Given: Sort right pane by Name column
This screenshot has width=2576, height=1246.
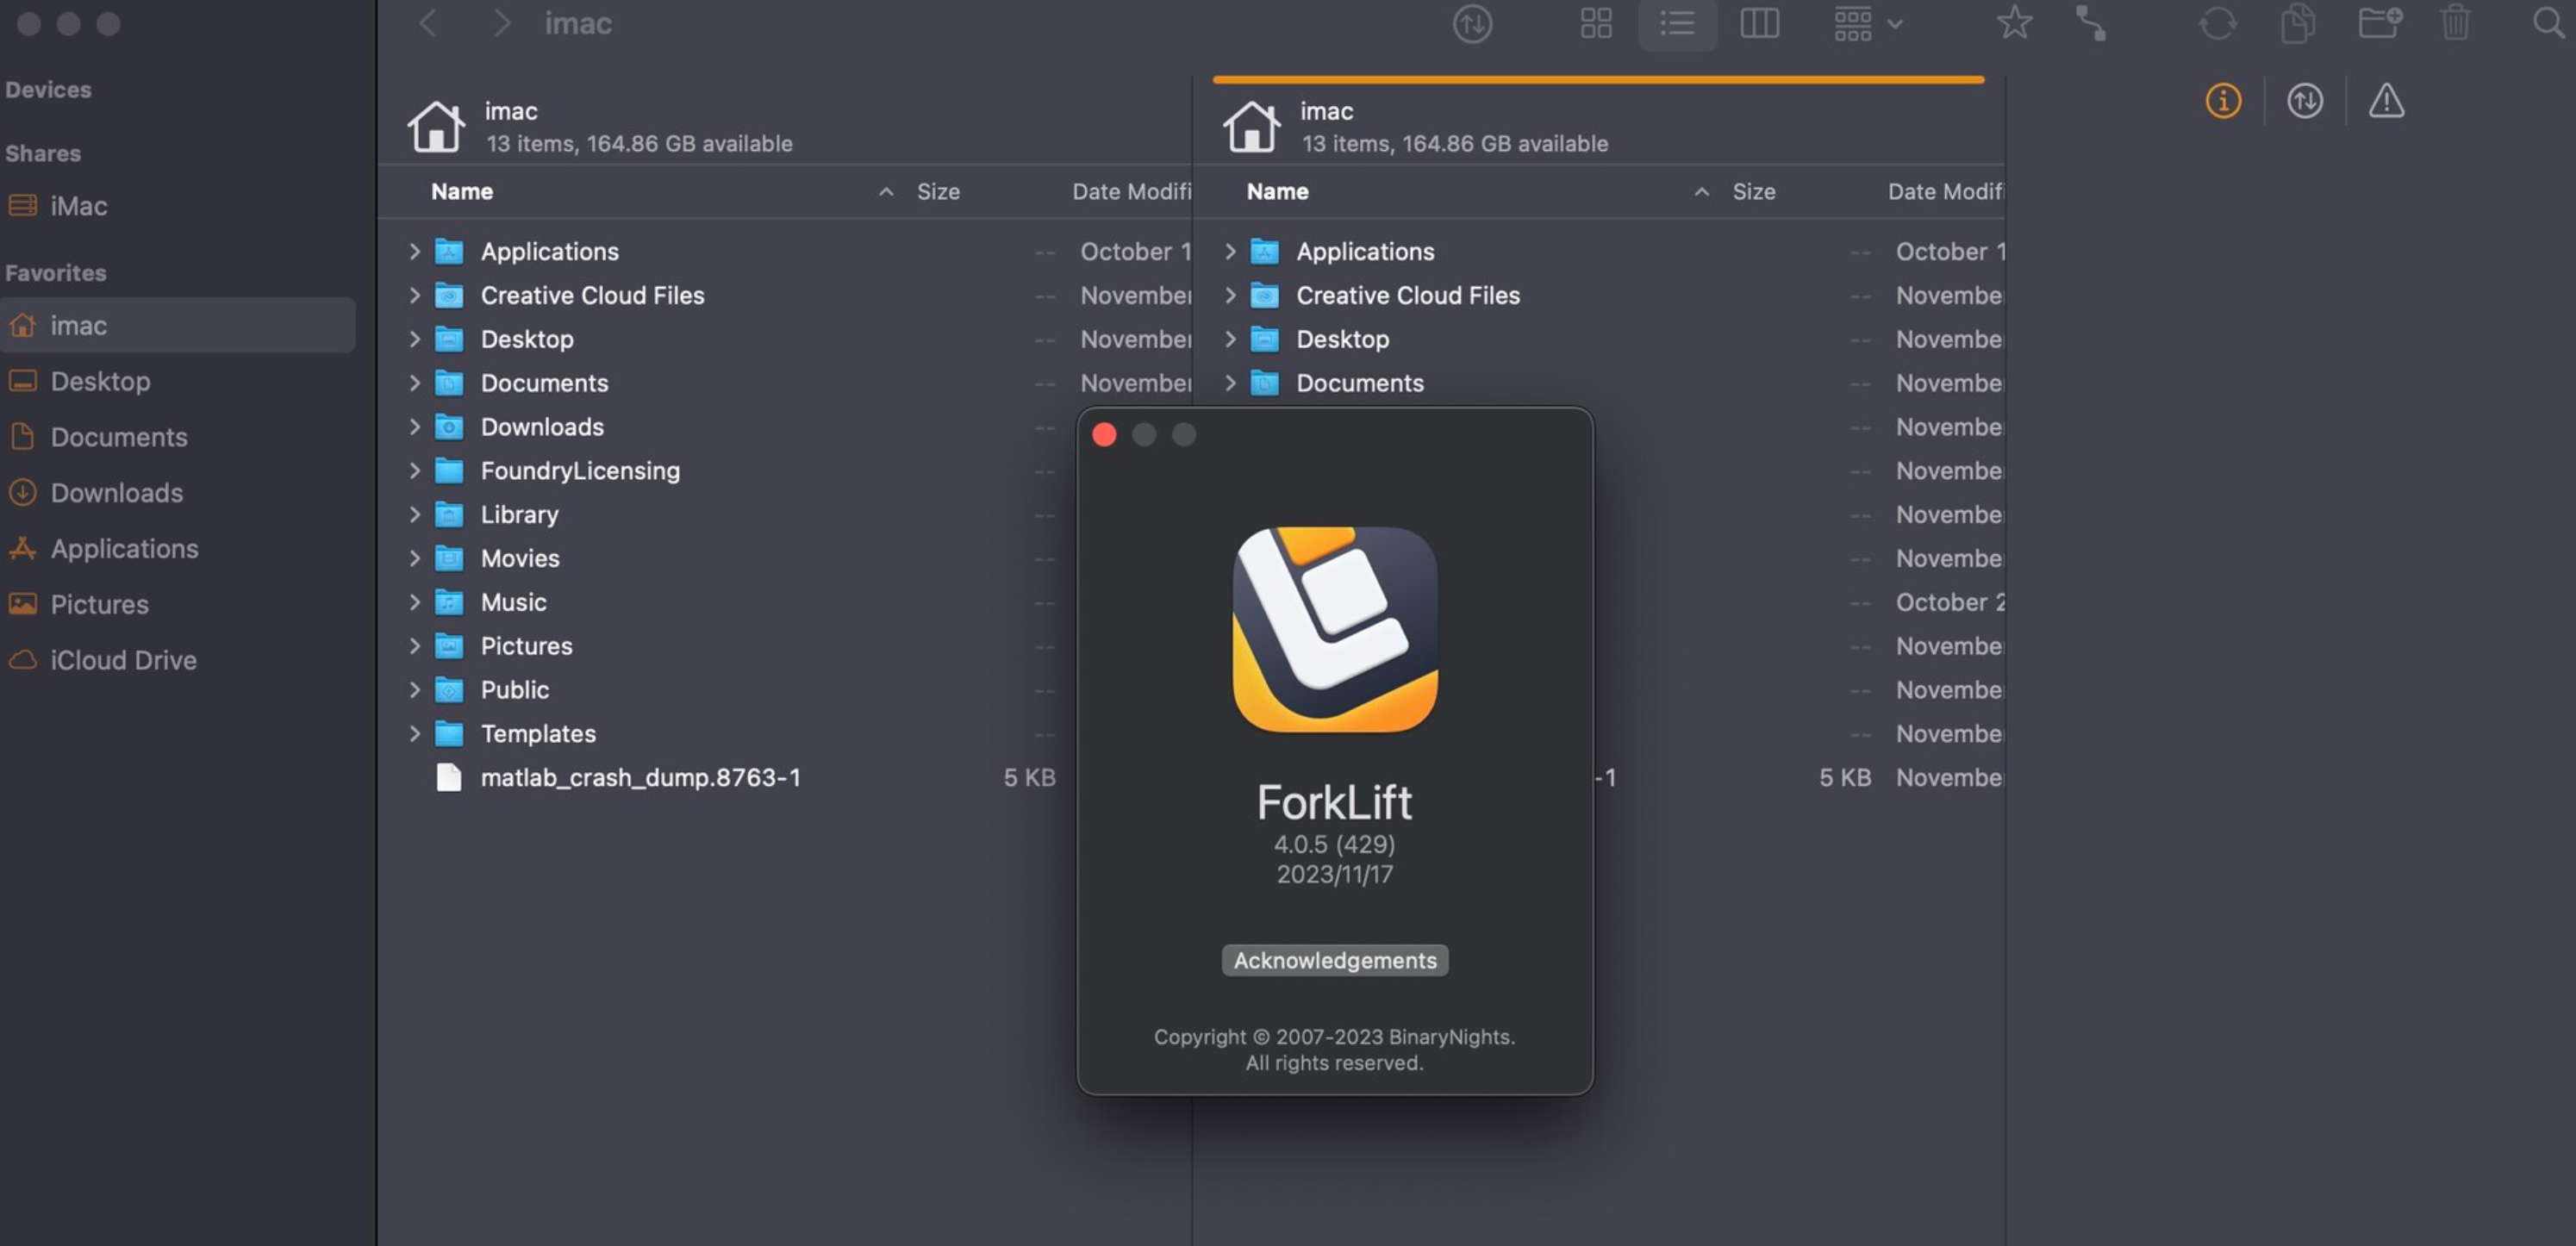Looking at the screenshot, I should click(1277, 192).
